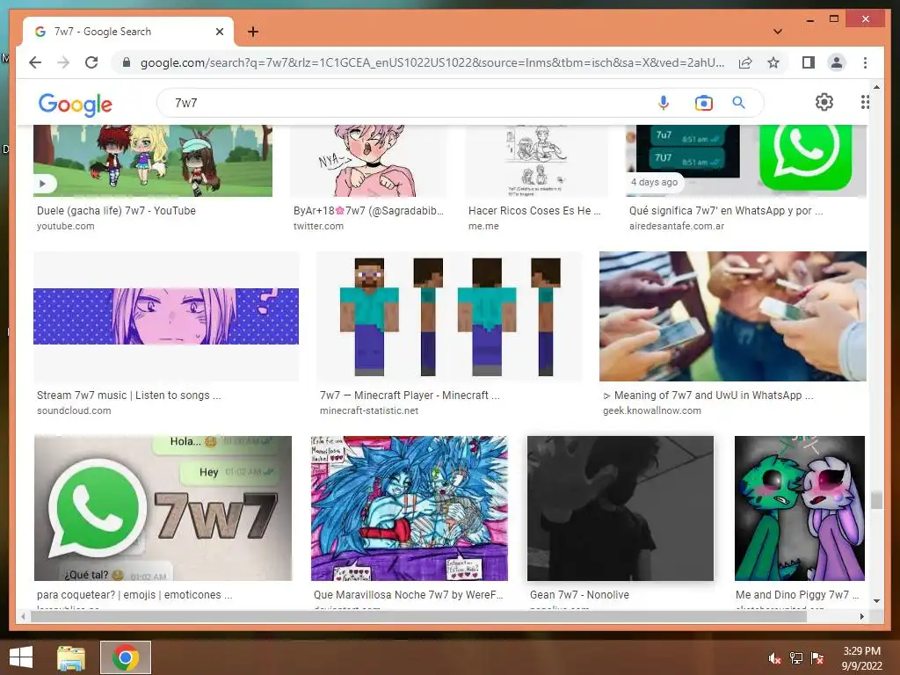Image resolution: width=900 pixels, height=675 pixels.
Task: Open Chrome's side panel
Action: (x=809, y=62)
